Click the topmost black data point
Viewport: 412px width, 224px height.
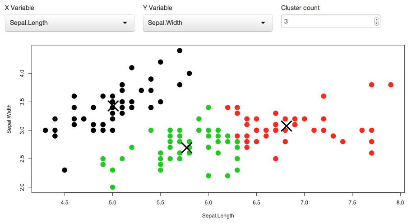click(180, 51)
